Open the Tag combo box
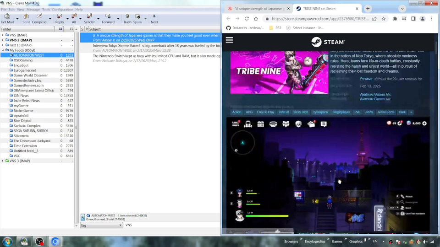 (101, 225)
